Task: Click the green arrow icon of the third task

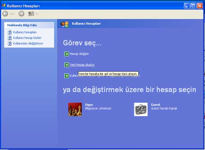Action: tap(66, 76)
